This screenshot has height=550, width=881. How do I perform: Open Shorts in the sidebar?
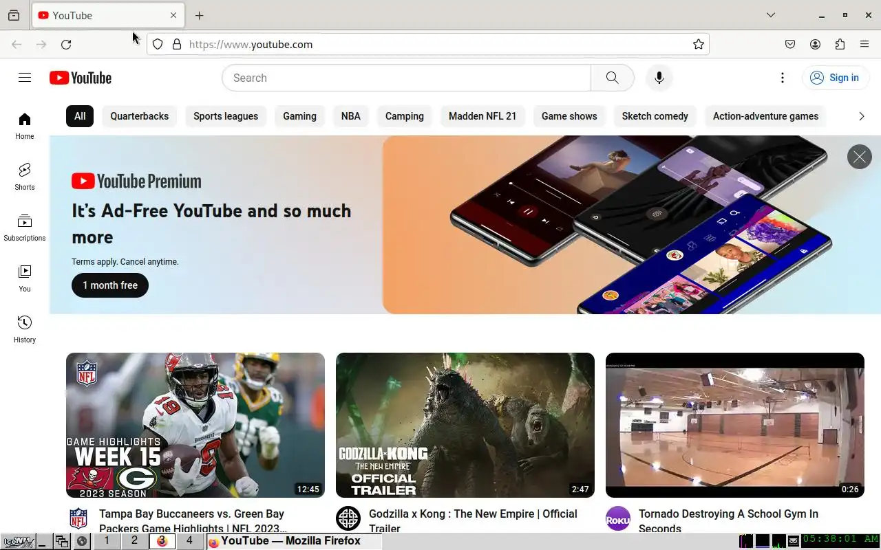pos(25,177)
